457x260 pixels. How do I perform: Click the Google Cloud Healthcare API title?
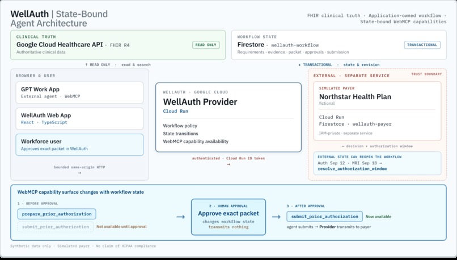(60, 45)
